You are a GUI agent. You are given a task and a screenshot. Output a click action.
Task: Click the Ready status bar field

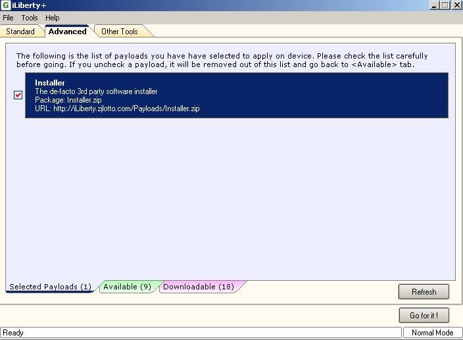[x=200, y=333]
